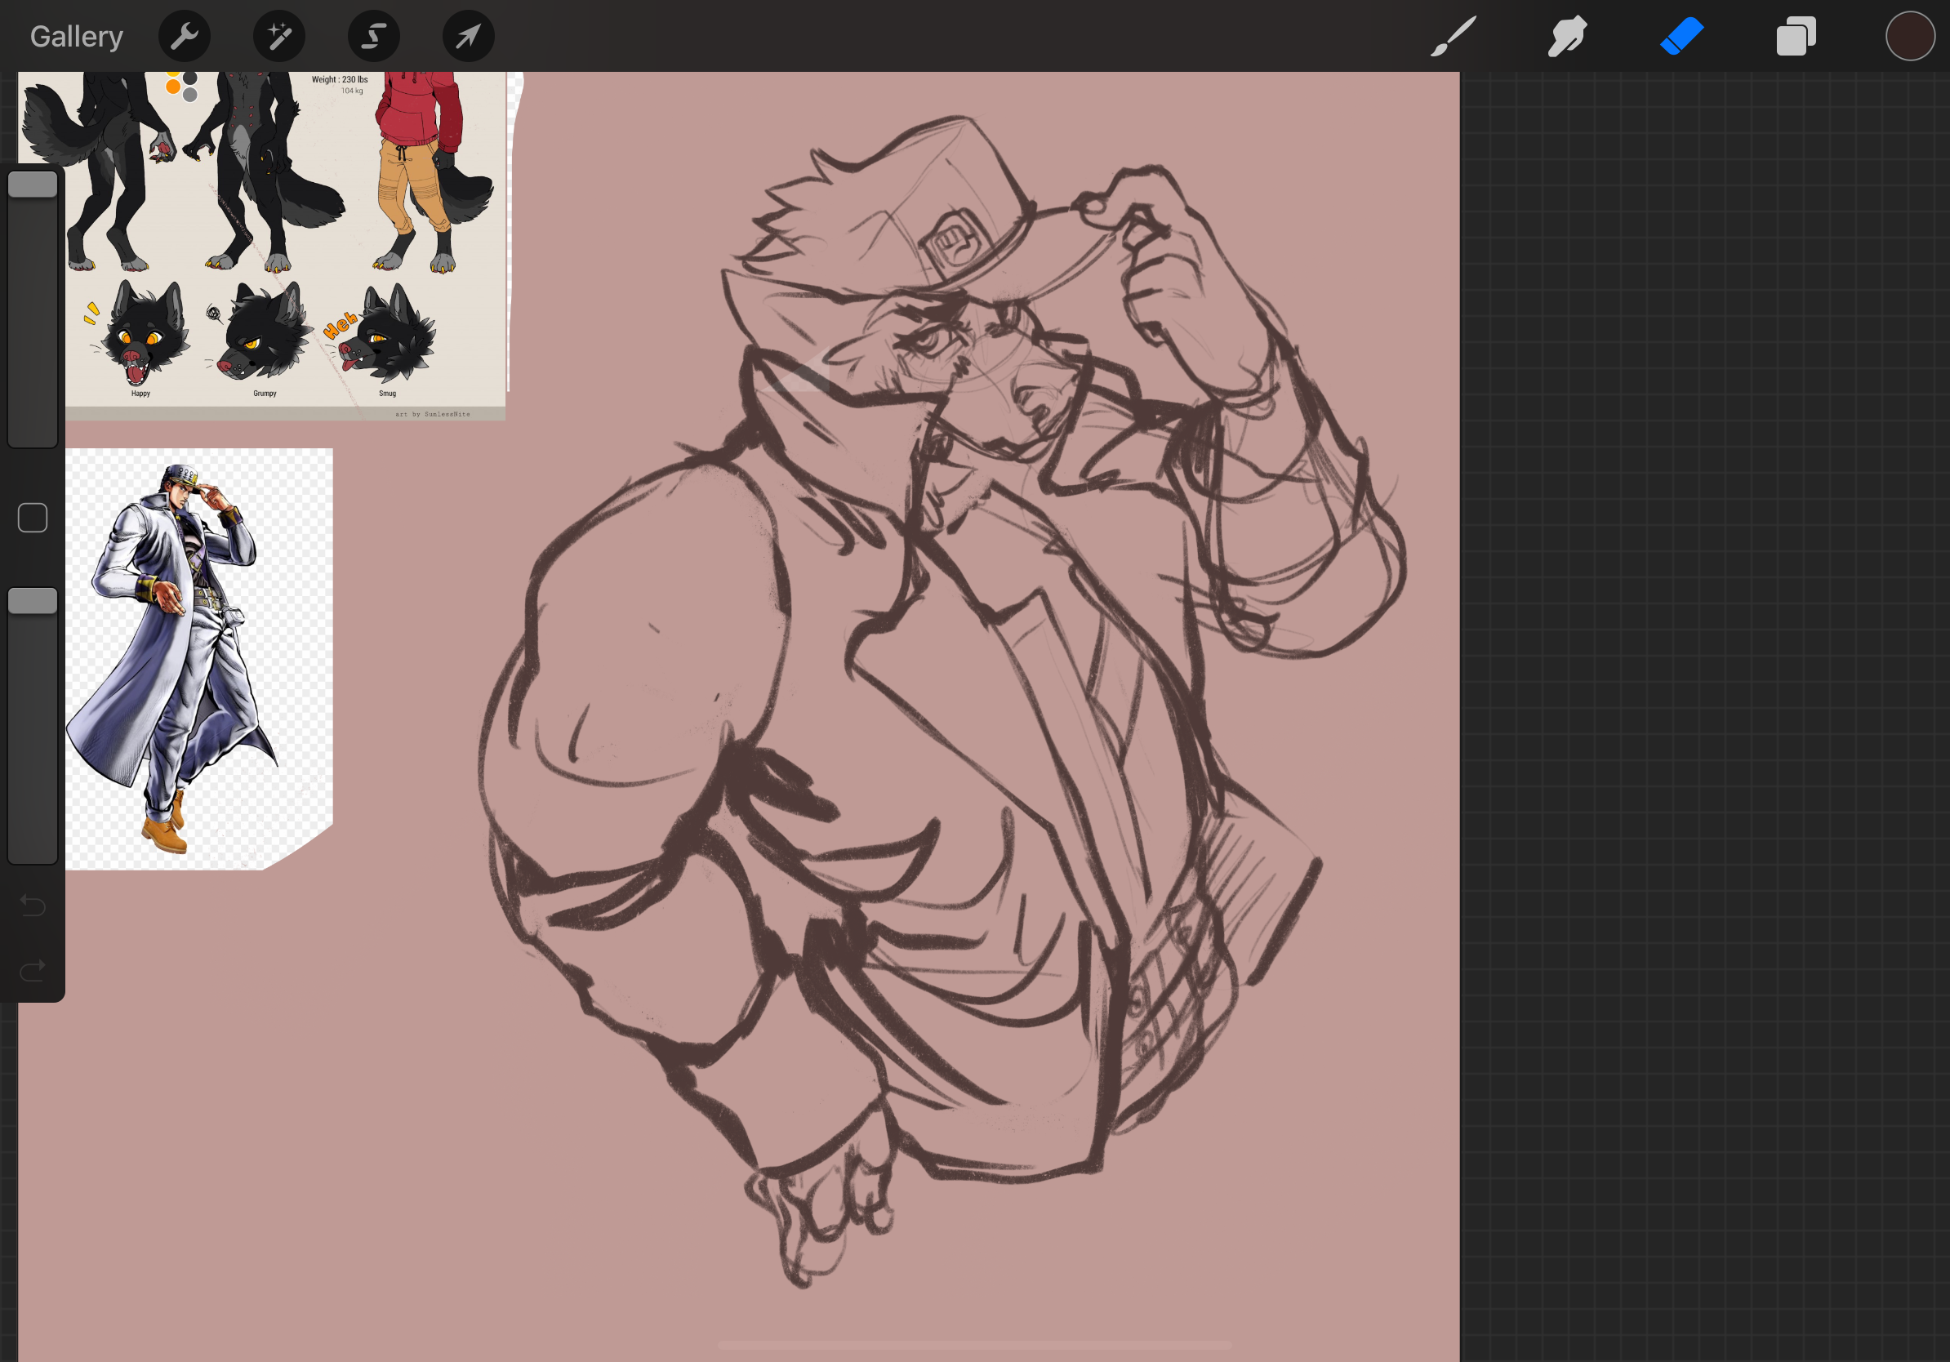Activate the Transform arrow tool
Image resolution: width=1950 pixels, height=1362 pixels.
point(468,37)
